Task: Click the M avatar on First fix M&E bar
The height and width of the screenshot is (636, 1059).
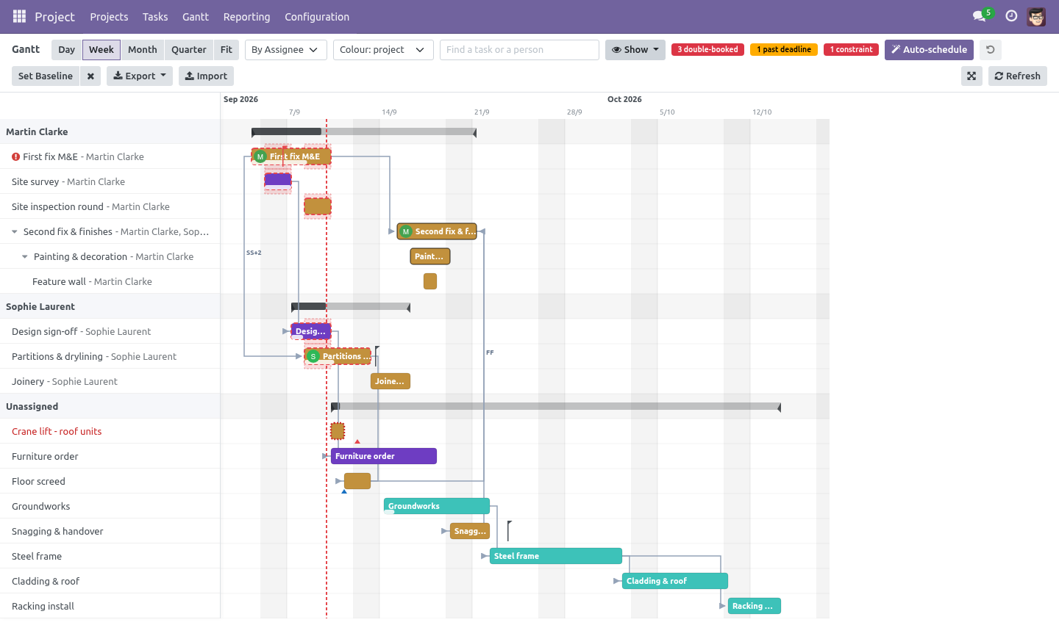Action: click(x=260, y=156)
